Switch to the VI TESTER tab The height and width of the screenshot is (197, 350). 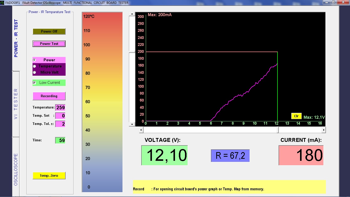coord(16,104)
